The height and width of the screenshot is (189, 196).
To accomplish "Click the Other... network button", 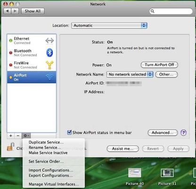I will (166, 74).
